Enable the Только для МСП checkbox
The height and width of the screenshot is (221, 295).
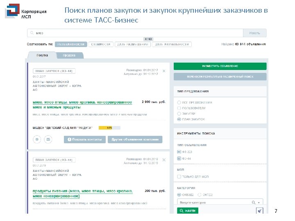(x=179, y=176)
